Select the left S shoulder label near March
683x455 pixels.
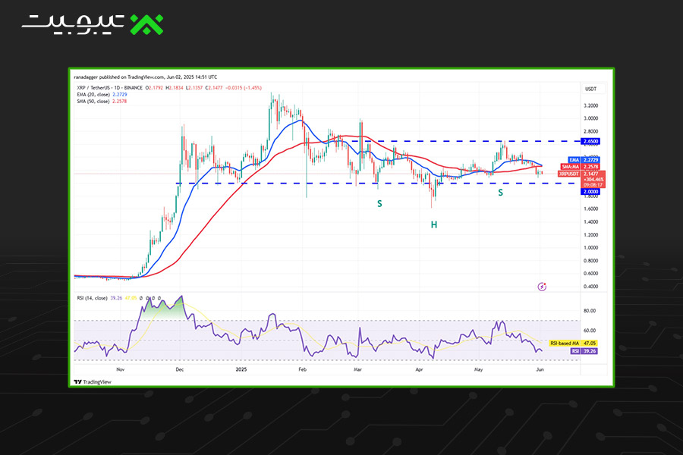[x=380, y=203]
